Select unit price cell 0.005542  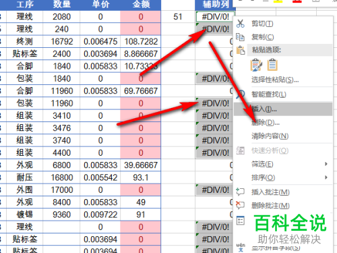coord(100,177)
